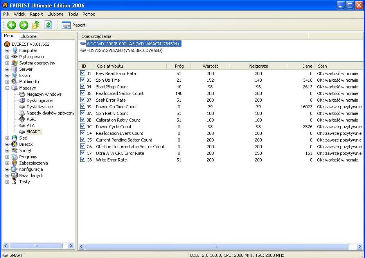The height and width of the screenshot is (258, 365).
Task: Click the Zabezpieczenia shield icon
Action: coord(15,163)
